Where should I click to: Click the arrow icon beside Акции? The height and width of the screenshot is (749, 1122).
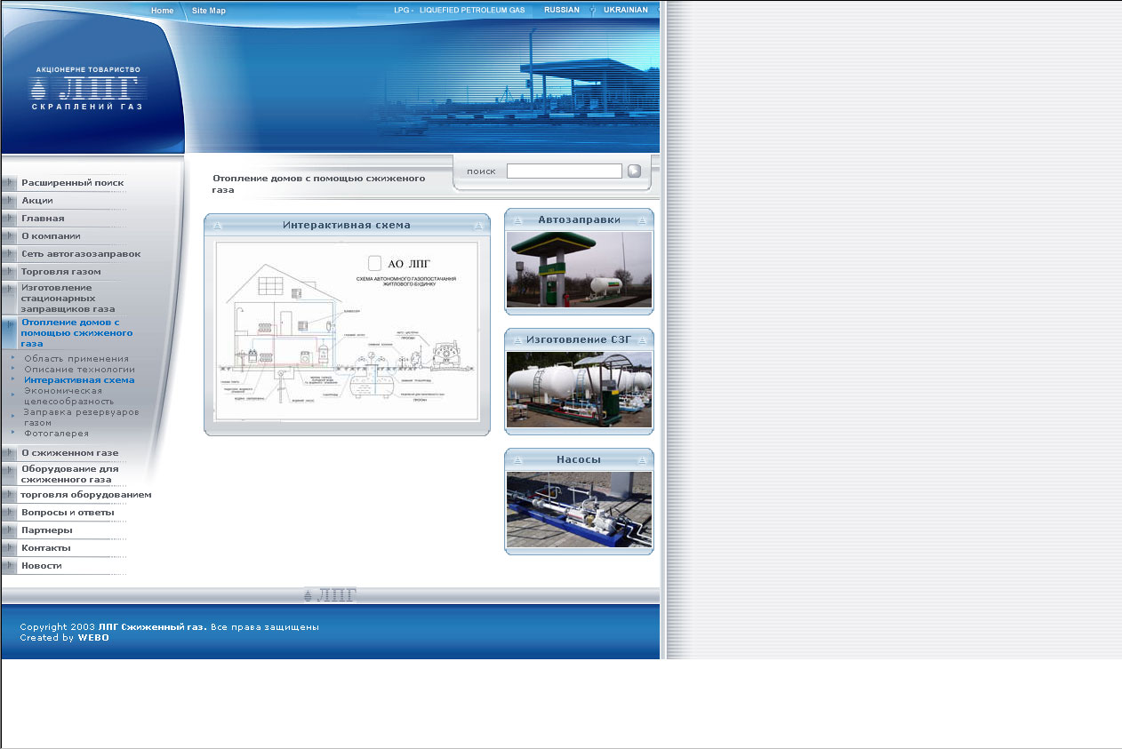(x=9, y=201)
